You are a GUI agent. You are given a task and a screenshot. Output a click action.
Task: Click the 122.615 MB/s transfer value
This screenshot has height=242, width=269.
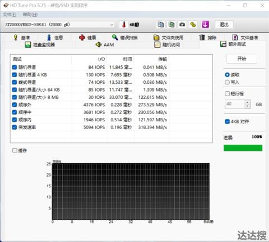pos(152,97)
